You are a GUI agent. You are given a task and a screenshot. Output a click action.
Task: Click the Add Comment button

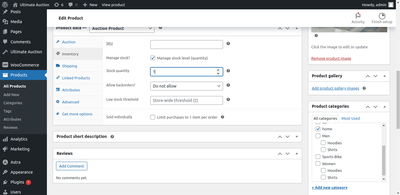pos(72,166)
